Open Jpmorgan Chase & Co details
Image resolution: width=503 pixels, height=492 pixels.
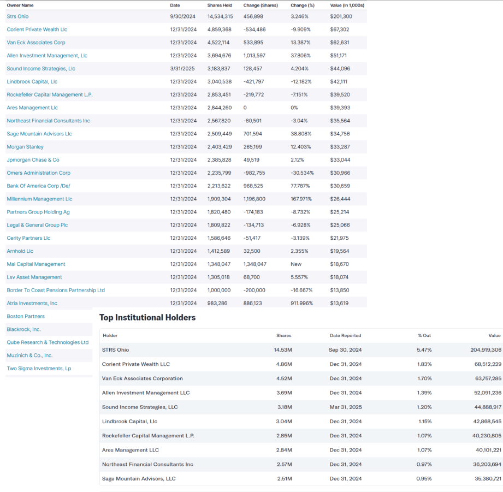(x=32, y=159)
